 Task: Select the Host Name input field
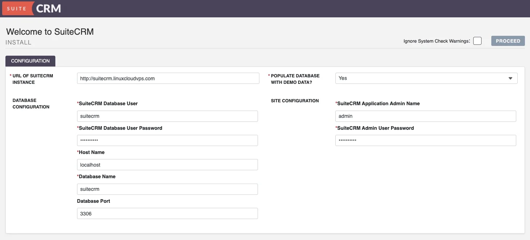click(167, 165)
